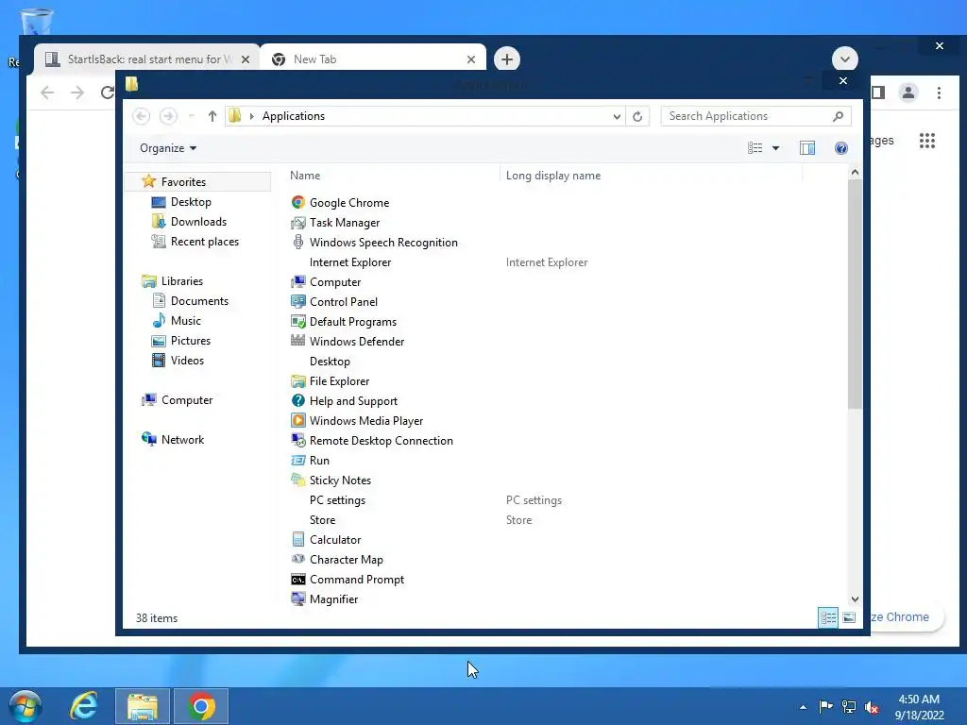Select the Task Manager list entry
This screenshot has width=967, height=725.
pos(335,223)
